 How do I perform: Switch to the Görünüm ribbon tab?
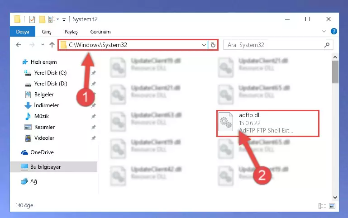pyautogui.click(x=100, y=32)
